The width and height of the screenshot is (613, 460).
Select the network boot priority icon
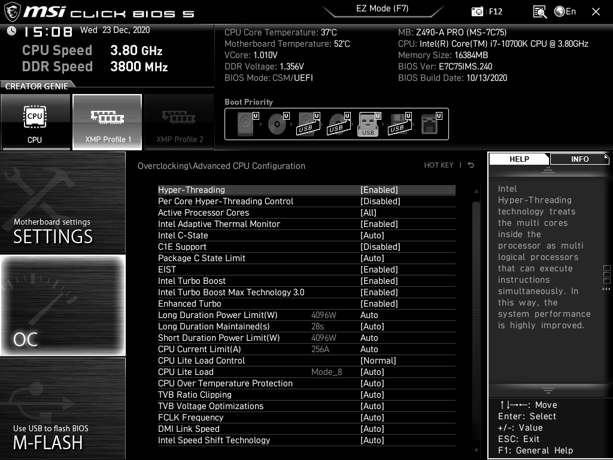tap(431, 123)
